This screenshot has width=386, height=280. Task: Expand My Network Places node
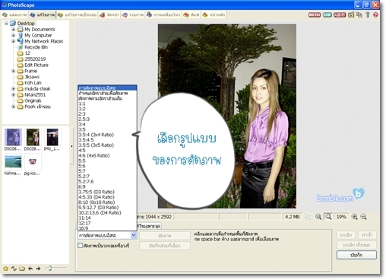click(x=14, y=41)
